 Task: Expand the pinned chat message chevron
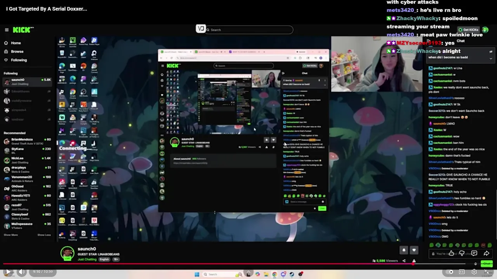(x=491, y=59)
